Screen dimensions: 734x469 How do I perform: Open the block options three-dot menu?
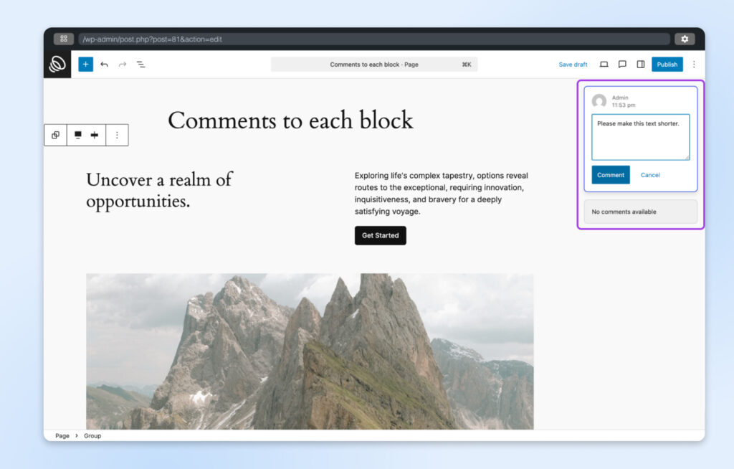pos(118,135)
